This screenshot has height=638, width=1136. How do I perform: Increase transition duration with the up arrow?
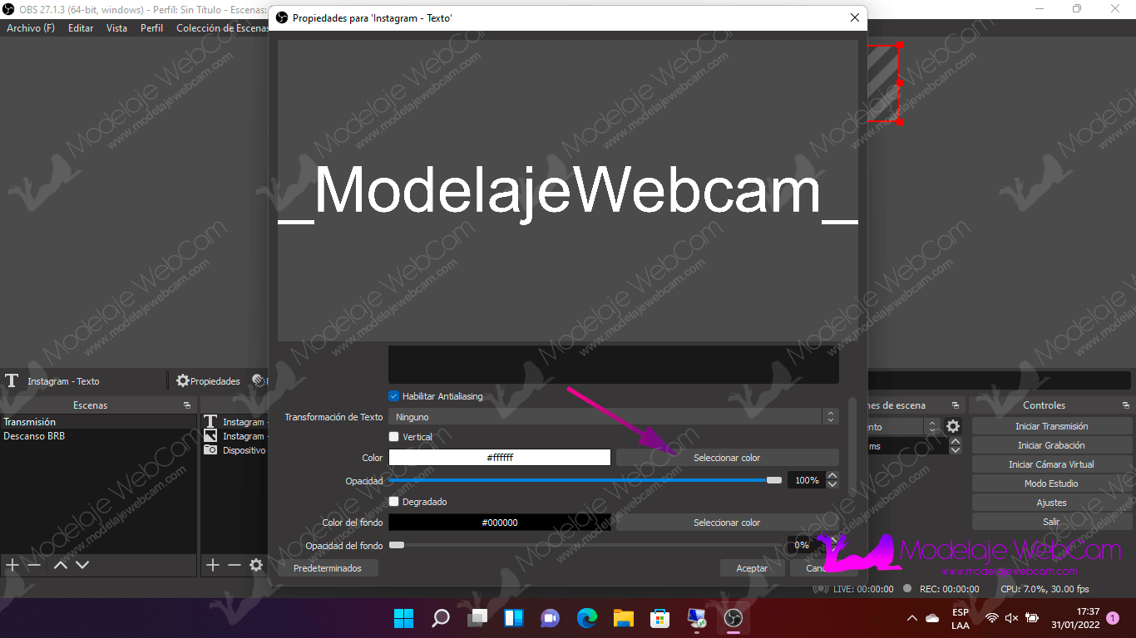tap(956, 442)
